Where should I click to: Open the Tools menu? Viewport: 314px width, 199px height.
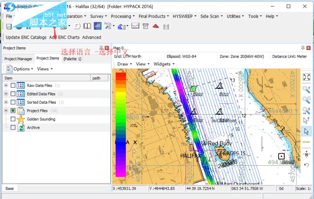point(255,16)
